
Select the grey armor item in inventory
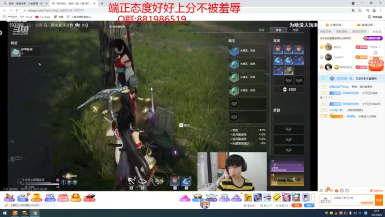point(288,70)
